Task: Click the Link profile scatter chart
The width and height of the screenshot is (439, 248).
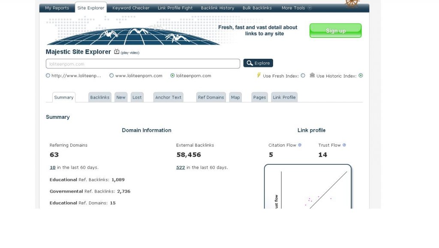Action: pyautogui.click(x=308, y=187)
